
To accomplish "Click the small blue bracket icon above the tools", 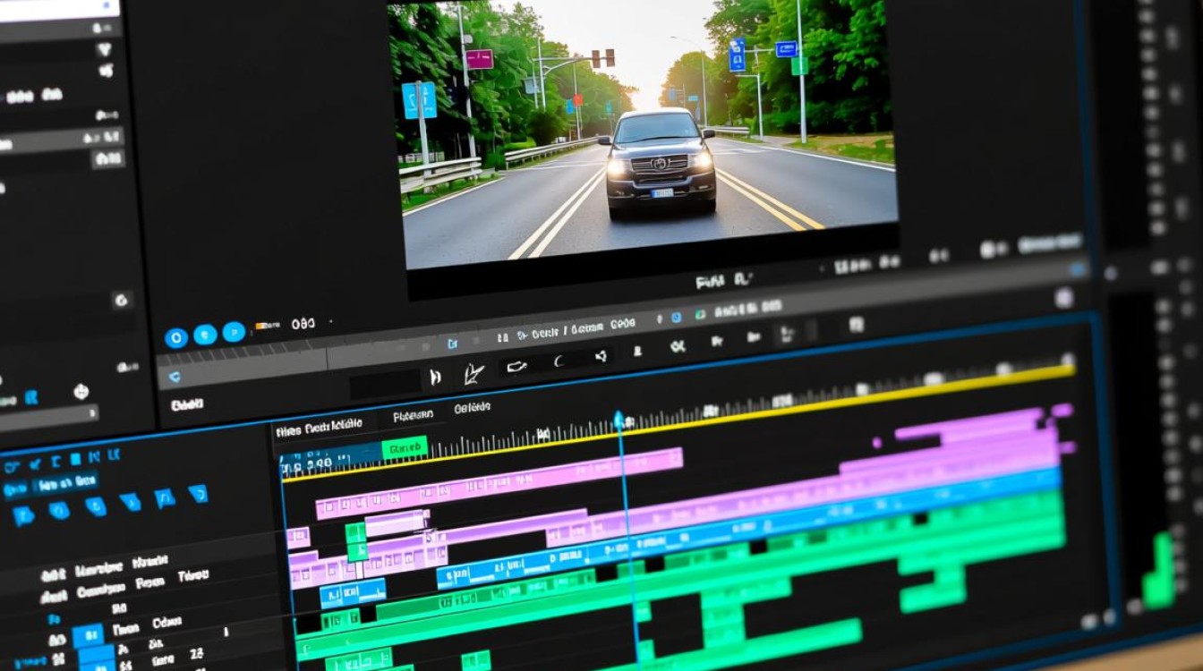I will (x=453, y=343).
